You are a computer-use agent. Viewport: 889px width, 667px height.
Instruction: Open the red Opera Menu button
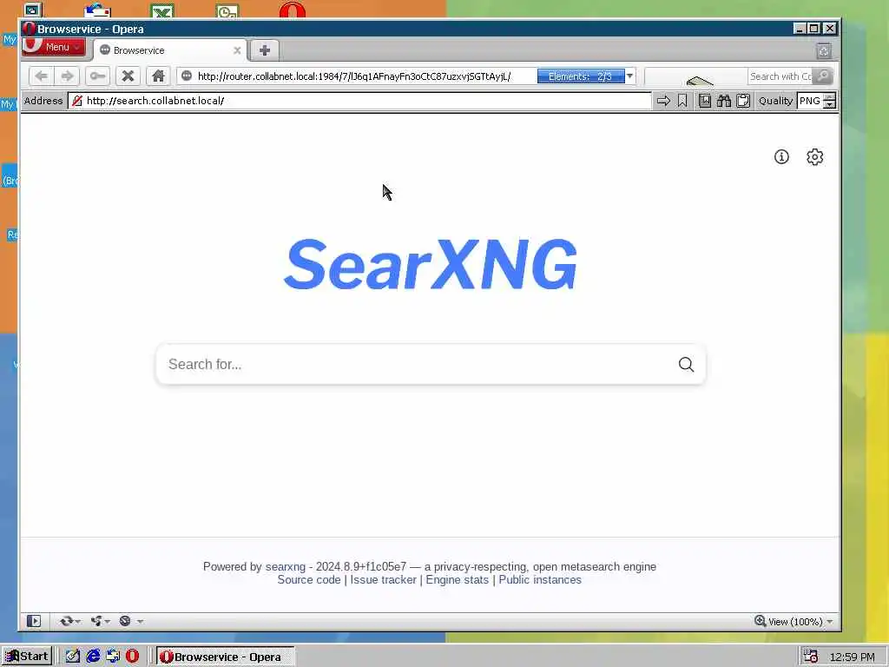[x=53, y=47]
